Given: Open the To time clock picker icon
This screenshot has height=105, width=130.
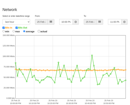Looking at the screenshot, I should [x=124, y=22].
